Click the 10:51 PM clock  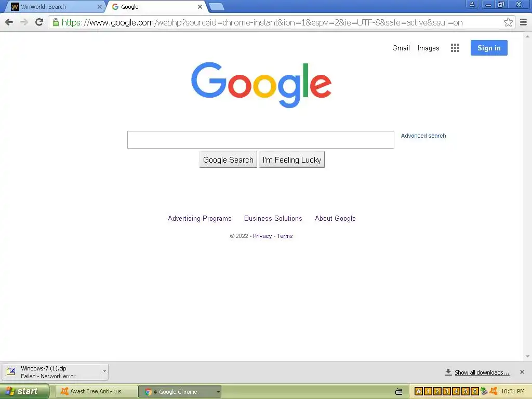click(513, 392)
